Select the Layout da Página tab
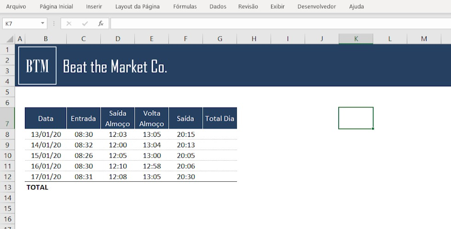The image size is (451, 229). tap(137, 6)
